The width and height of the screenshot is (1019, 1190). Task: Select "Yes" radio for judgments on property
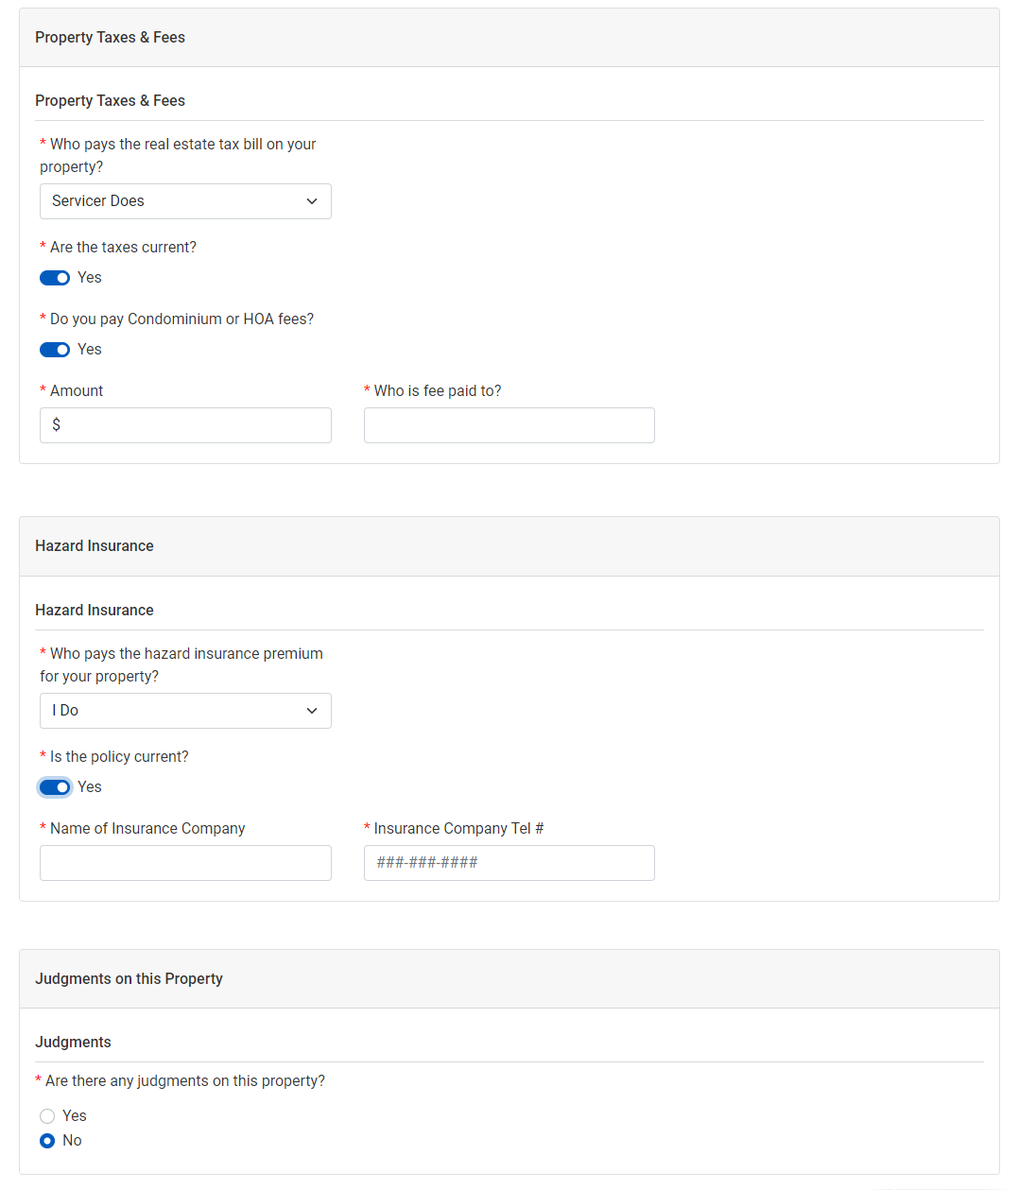[47, 1116]
